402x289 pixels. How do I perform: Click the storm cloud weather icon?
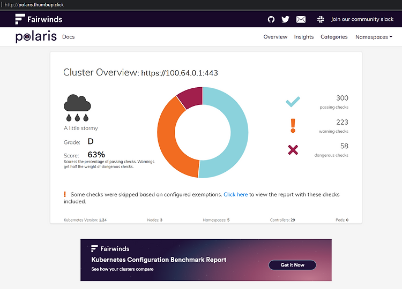click(x=77, y=108)
